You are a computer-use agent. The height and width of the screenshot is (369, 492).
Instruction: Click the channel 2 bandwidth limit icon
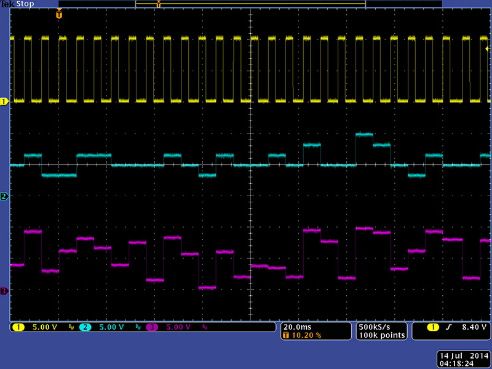tap(138, 328)
